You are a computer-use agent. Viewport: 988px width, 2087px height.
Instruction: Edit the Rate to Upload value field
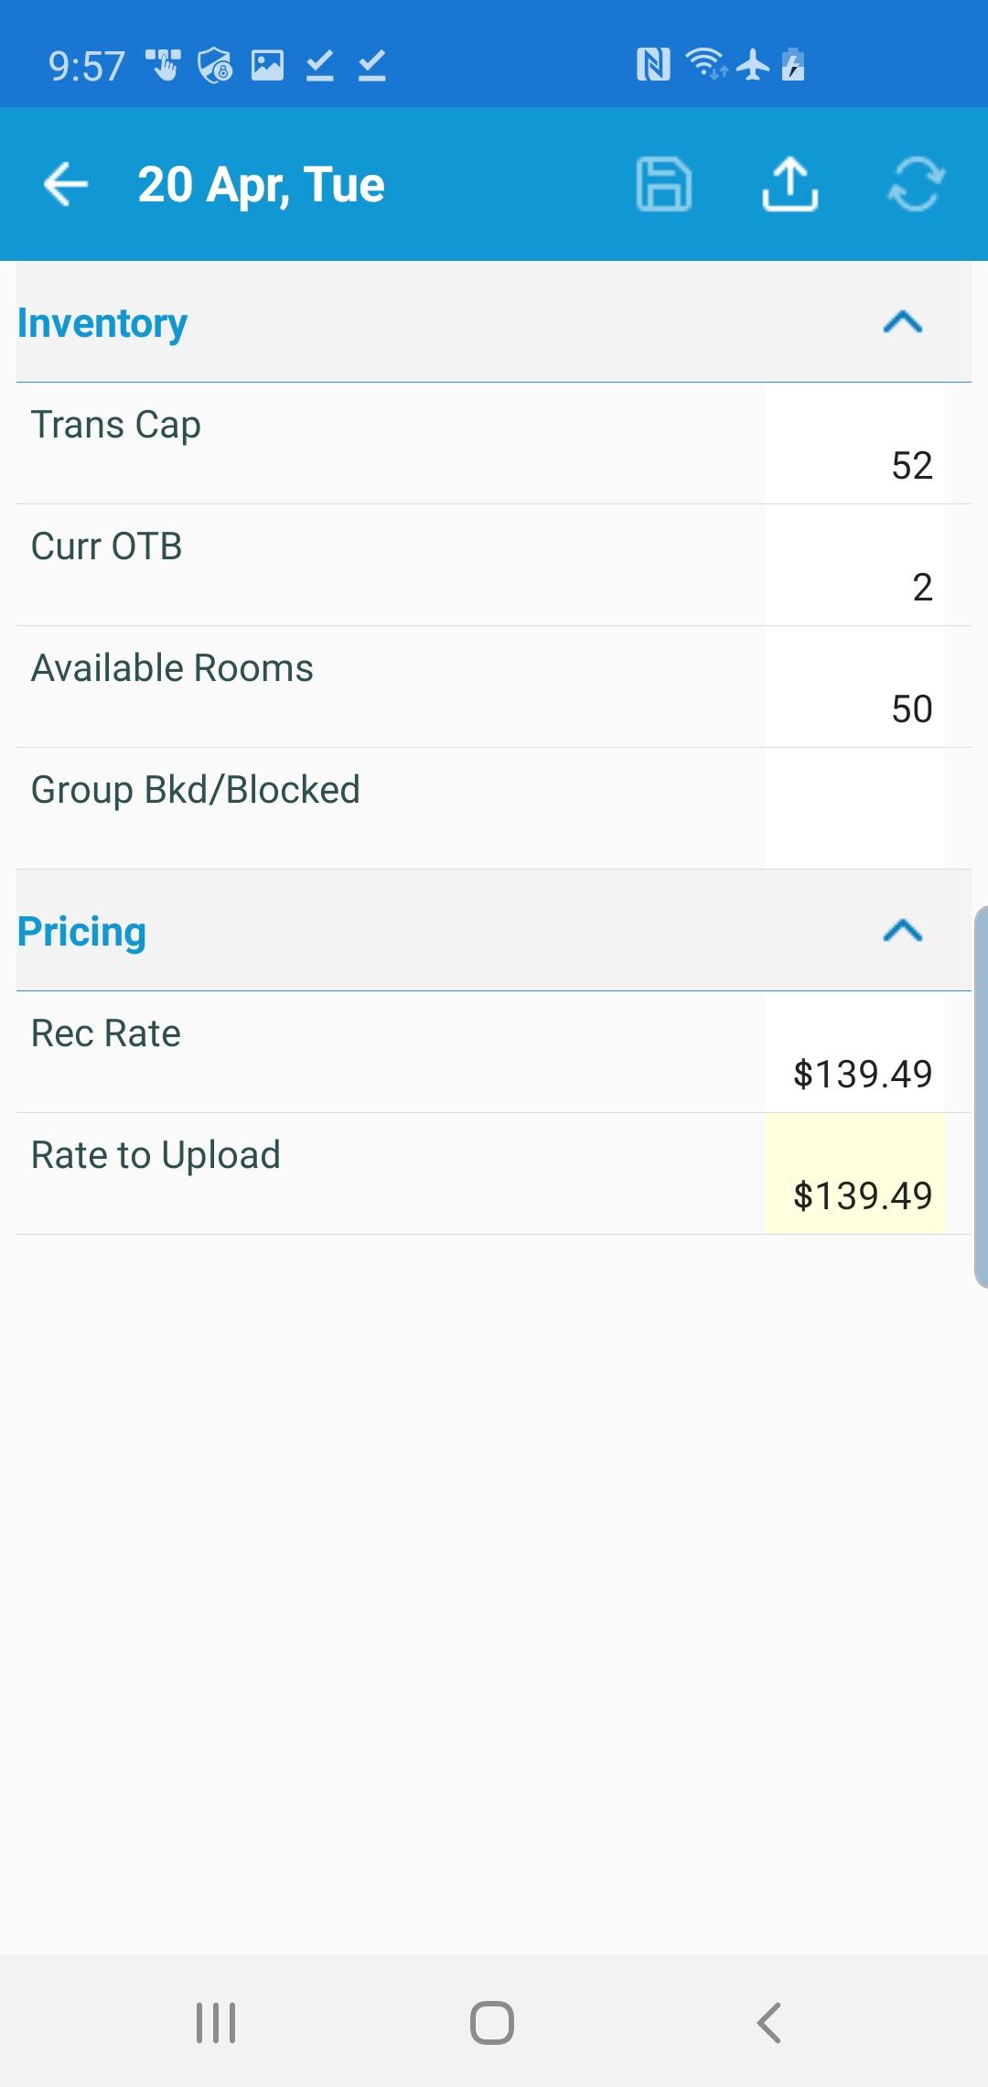855,1173
